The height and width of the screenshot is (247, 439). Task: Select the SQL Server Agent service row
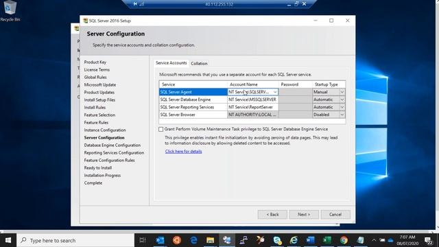[193, 92]
